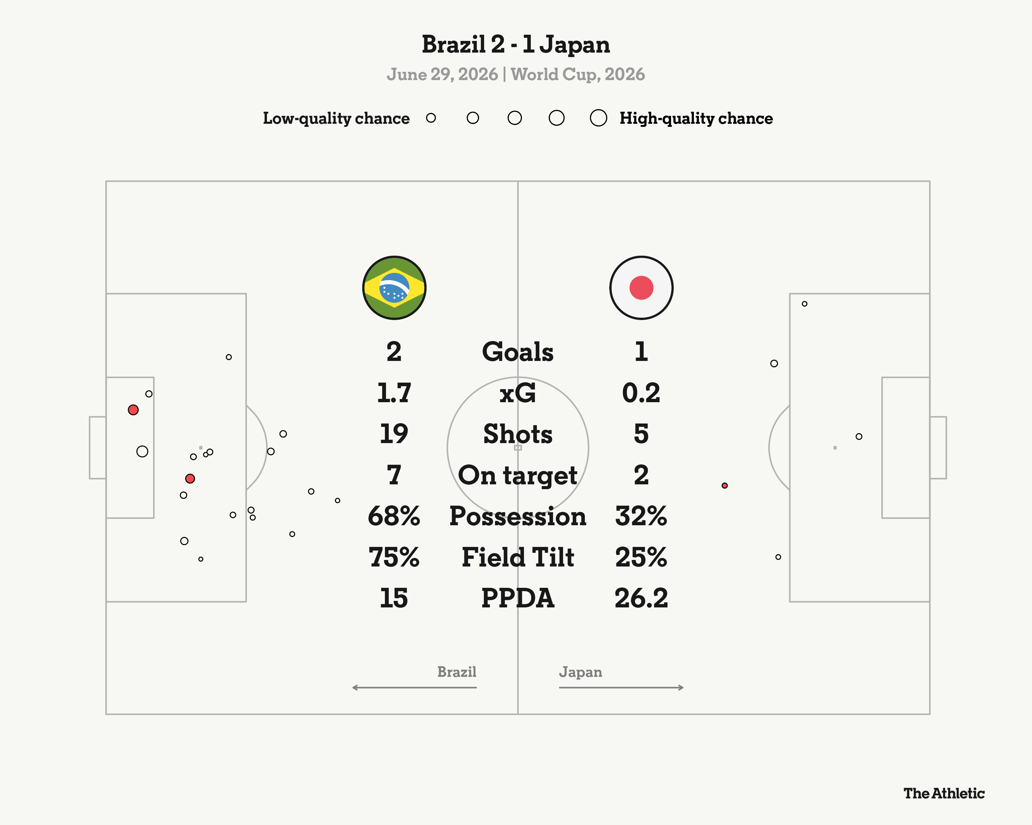Click the Brazil 2 - 1 Japan title
Viewport: 1032px width, 825px height.
pyautogui.click(x=516, y=44)
